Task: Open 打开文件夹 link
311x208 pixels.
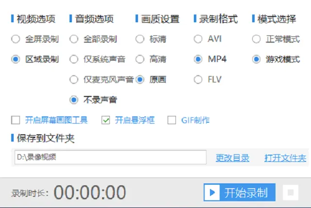Action: 285,158
